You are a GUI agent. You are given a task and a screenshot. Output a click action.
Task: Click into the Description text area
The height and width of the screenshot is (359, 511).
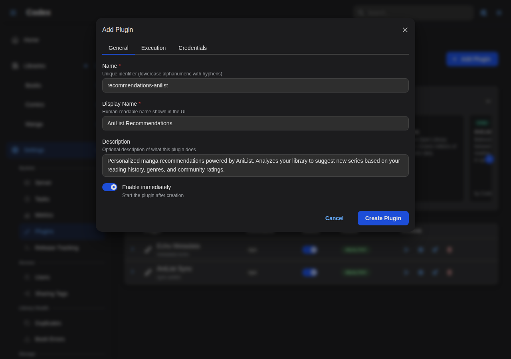pyautogui.click(x=255, y=166)
